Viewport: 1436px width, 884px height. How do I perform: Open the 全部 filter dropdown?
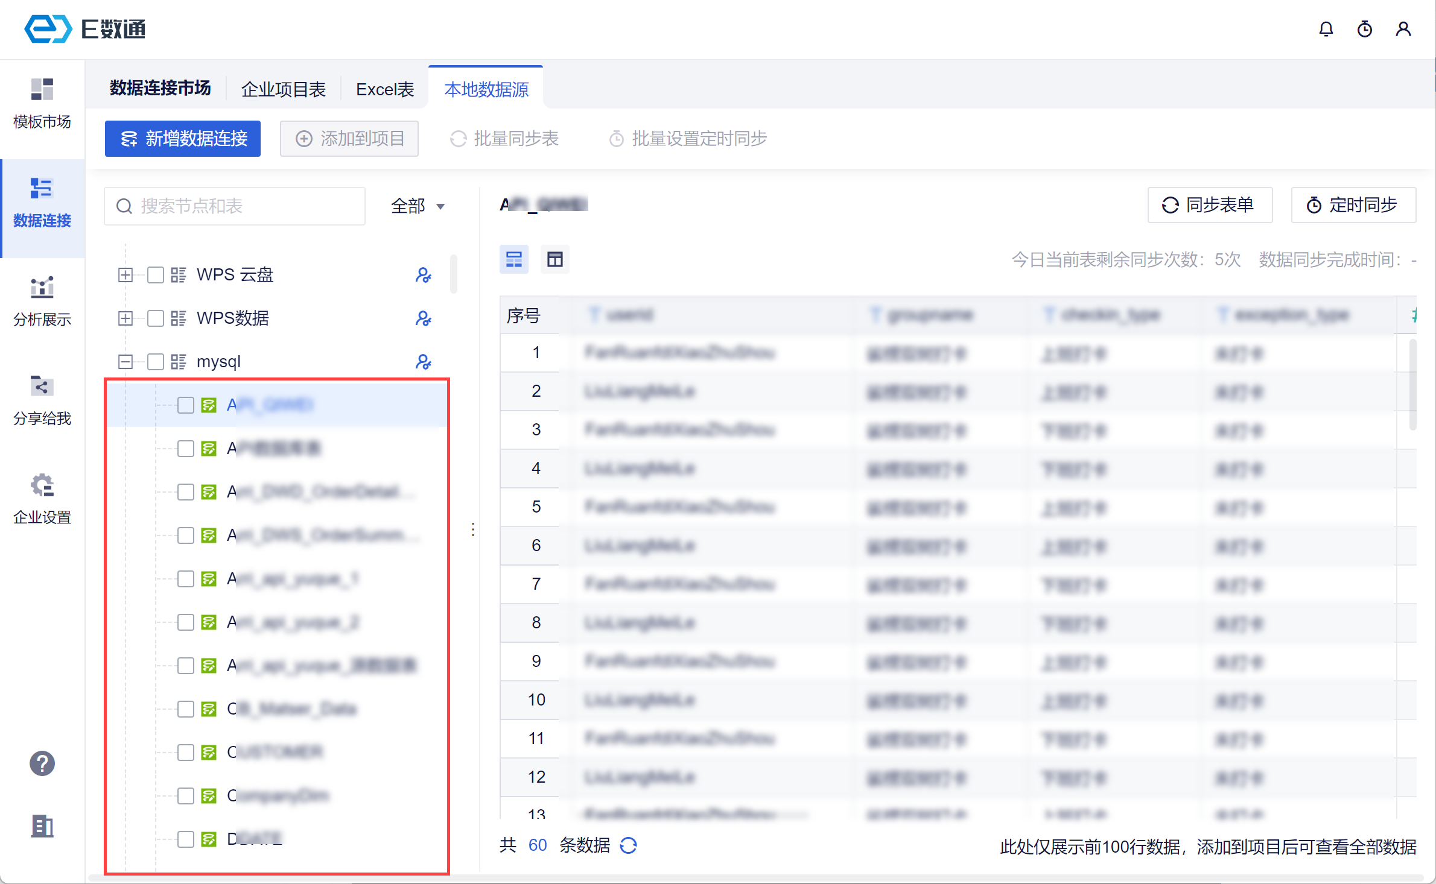pyautogui.click(x=418, y=206)
